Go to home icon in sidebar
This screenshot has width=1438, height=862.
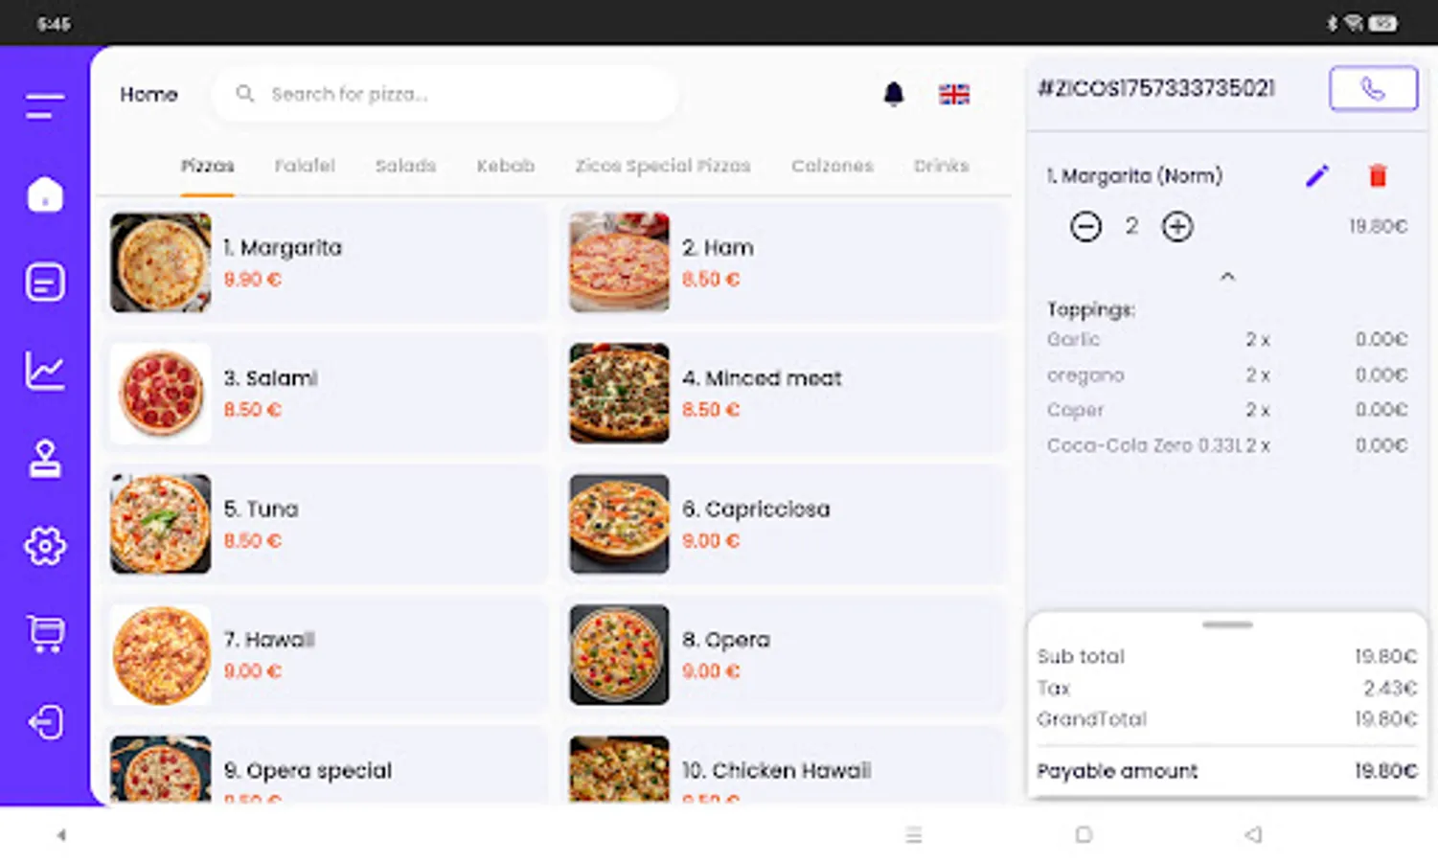click(45, 194)
